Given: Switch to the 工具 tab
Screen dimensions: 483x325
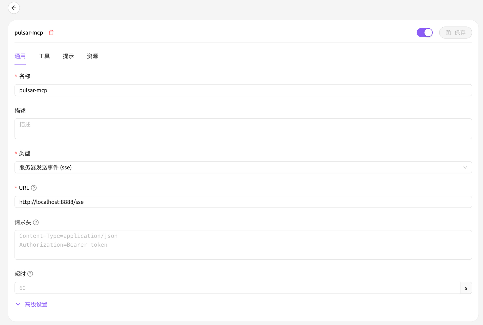Looking at the screenshot, I should point(44,56).
